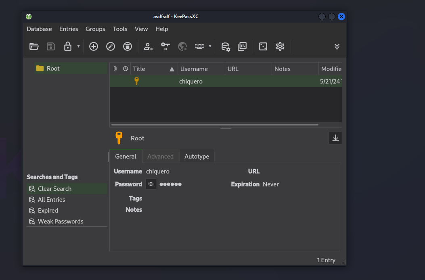This screenshot has width=425, height=280.
Task: Click the preview panel download arrow button
Action: [335, 138]
